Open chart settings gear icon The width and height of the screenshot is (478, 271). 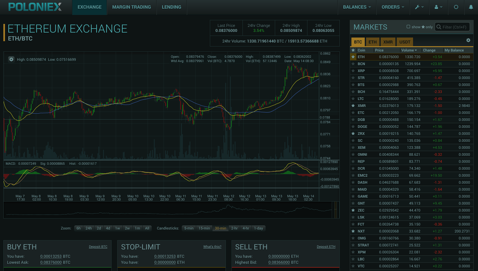11,59
